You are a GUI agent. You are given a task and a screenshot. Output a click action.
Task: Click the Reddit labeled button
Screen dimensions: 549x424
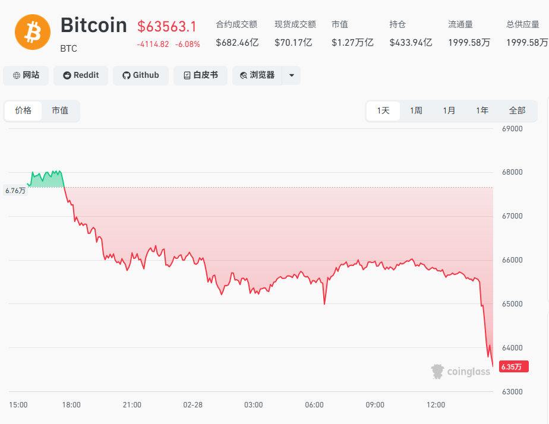pos(80,75)
